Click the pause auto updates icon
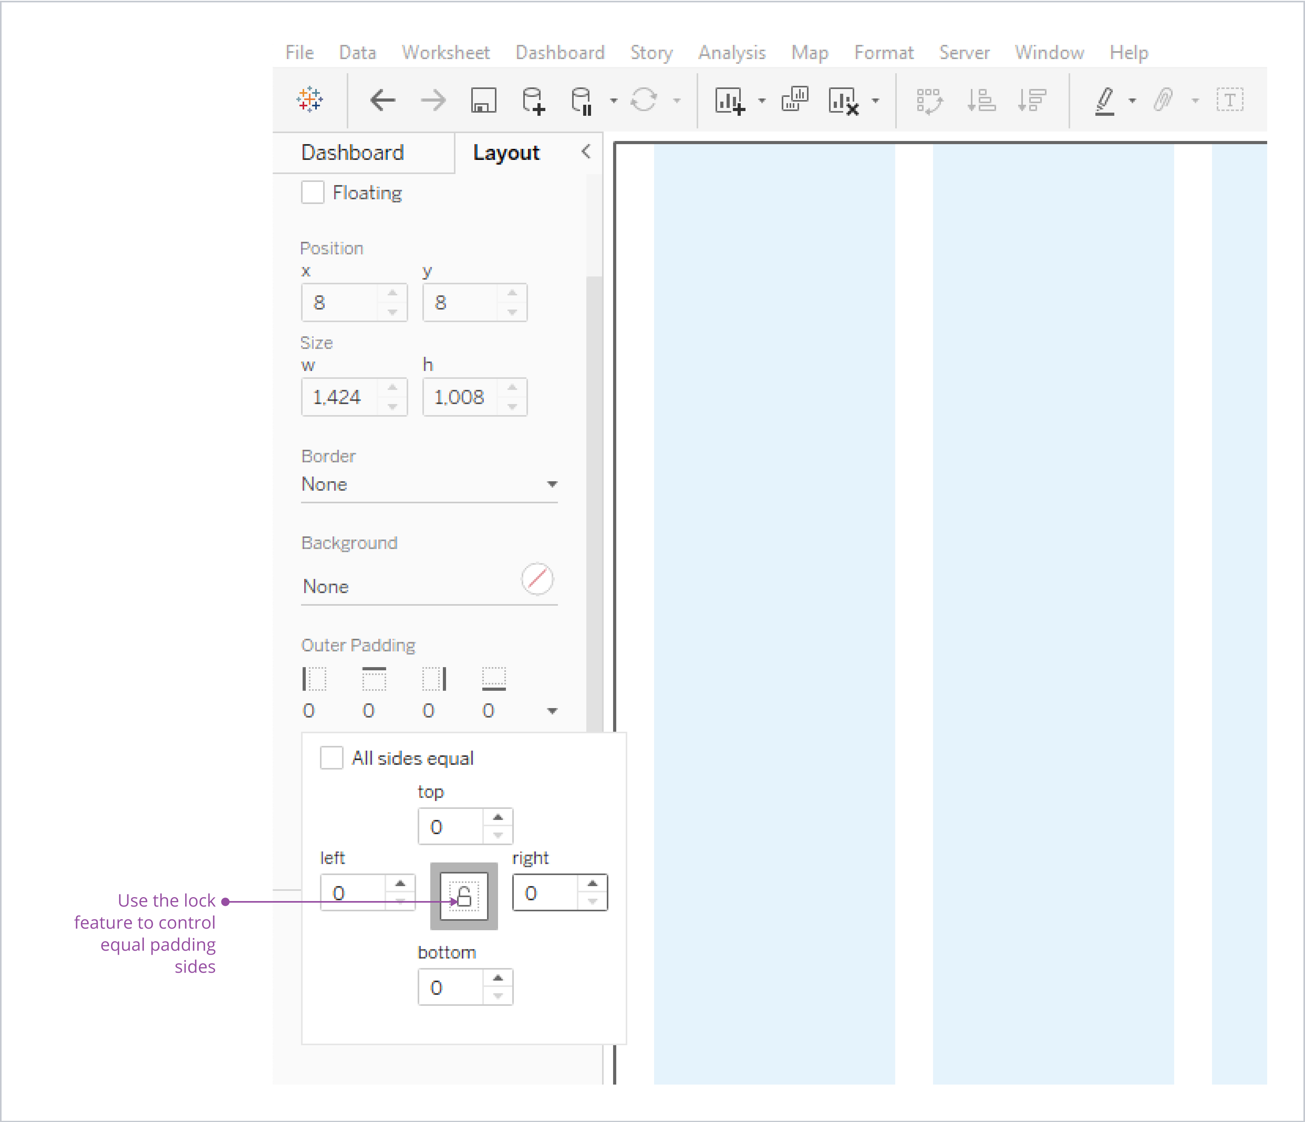The width and height of the screenshot is (1305, 1122). (582, 101)
